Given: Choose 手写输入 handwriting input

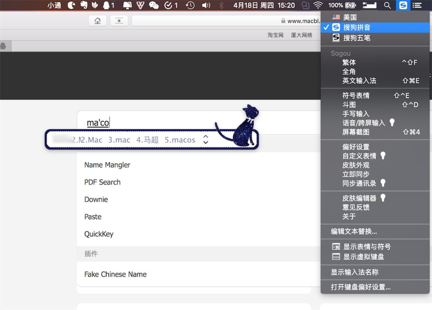Looking at the screenshot, I should [x=375, y=114].
